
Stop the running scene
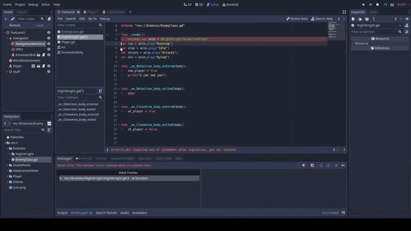coord(378,4)
